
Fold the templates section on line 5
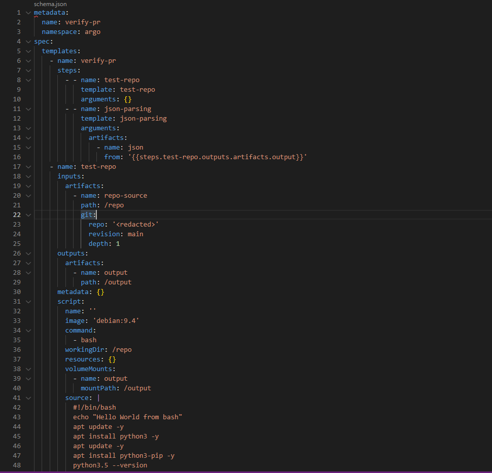[28, 51]
